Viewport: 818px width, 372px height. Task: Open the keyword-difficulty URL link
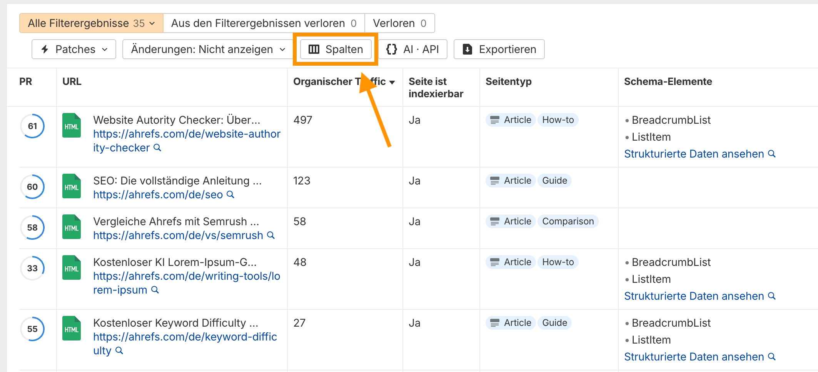[185, 344]
